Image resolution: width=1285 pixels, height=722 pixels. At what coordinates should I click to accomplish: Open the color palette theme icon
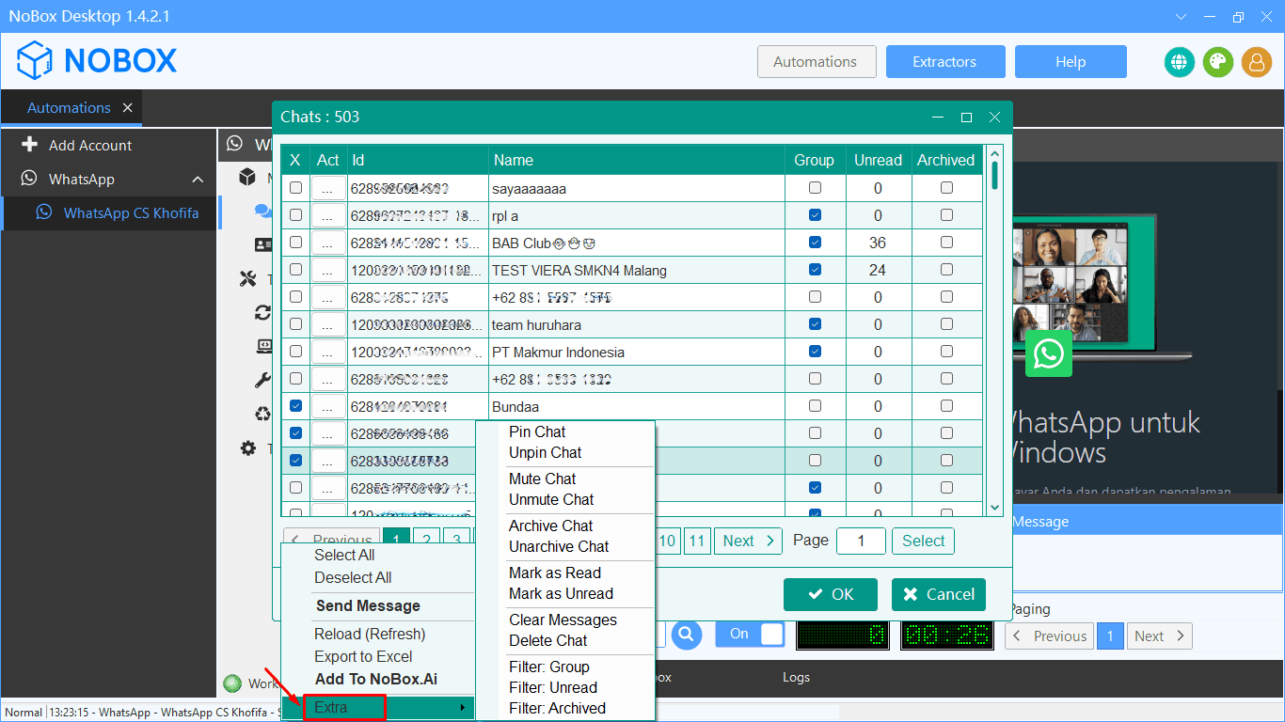[x=1217, y=62]
